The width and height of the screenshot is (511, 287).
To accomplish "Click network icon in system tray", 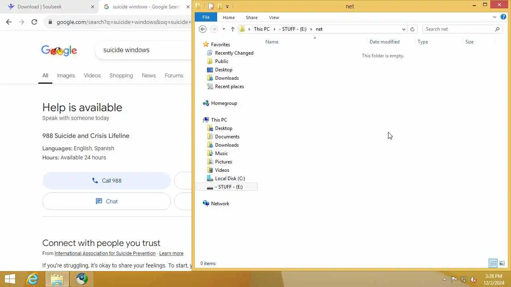I will (x=464, y=279).
